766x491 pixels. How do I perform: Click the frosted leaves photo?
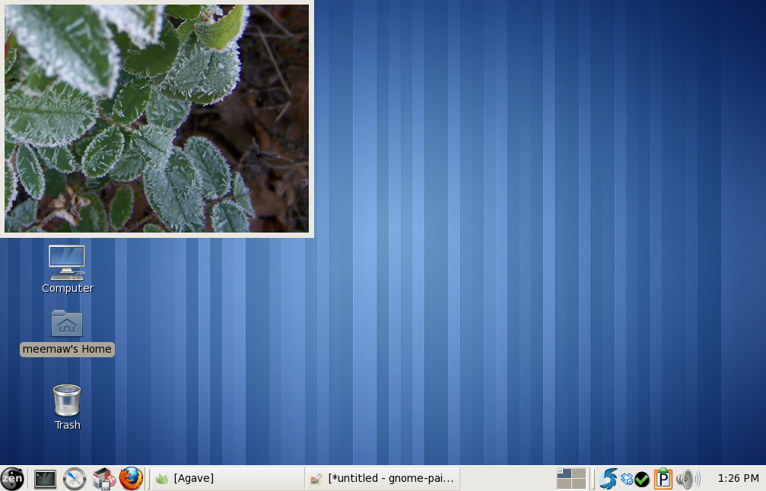click(x=157, y=119)
